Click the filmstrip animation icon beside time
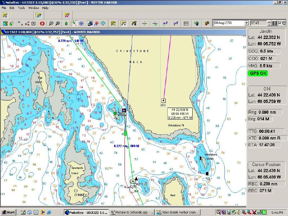The width and height of the screenshot is (288, 216). tap(275, 23)
